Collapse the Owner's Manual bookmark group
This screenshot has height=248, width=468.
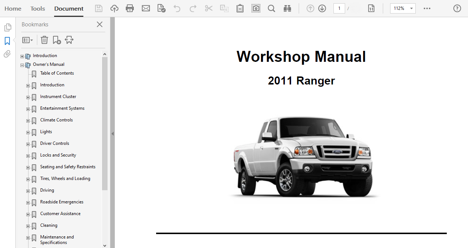22,65
